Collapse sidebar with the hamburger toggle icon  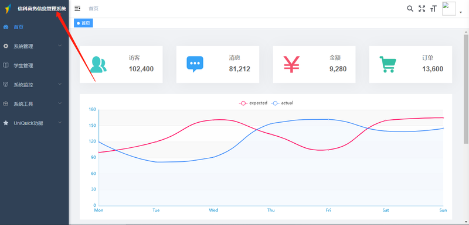click(x=77, y=8)
